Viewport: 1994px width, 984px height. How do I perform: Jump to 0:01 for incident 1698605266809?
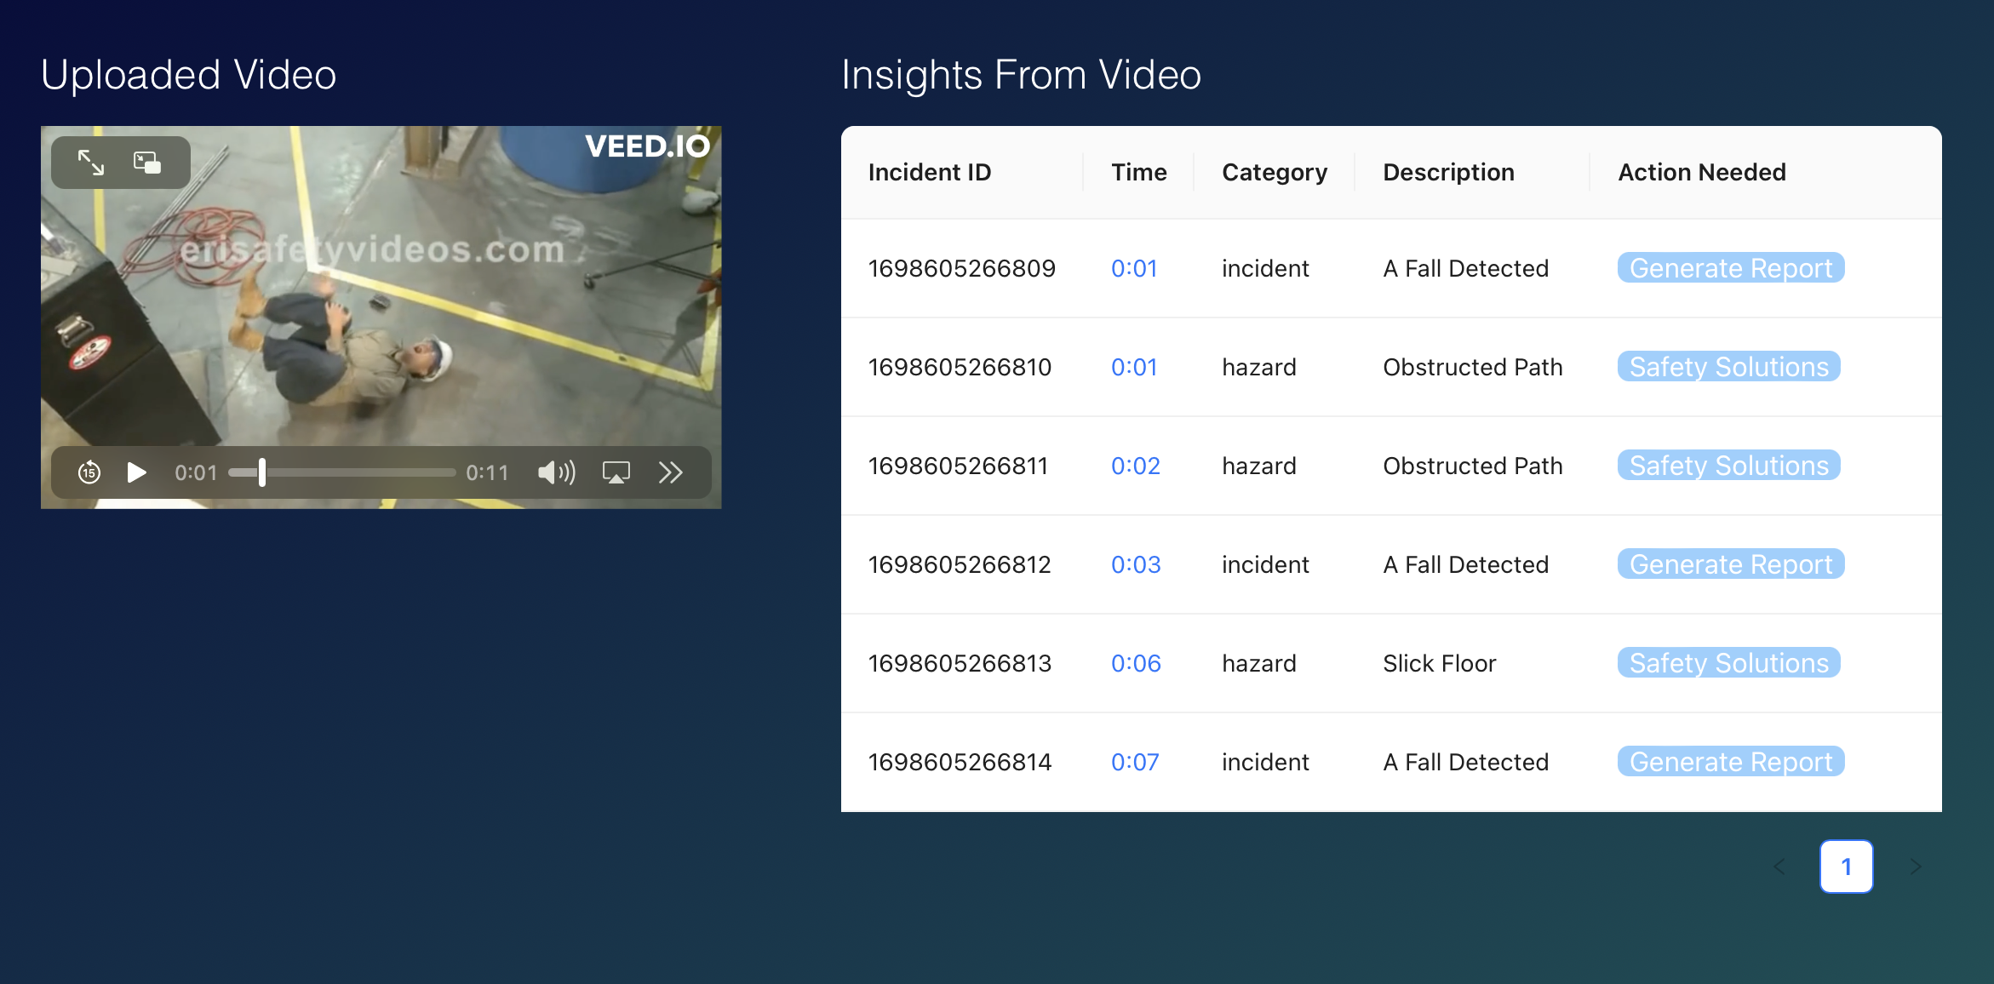coord(1134,268)
